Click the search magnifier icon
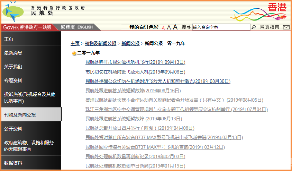Image resolution: width=292 pixels, height=171 pixels. (x=254, y=27)
